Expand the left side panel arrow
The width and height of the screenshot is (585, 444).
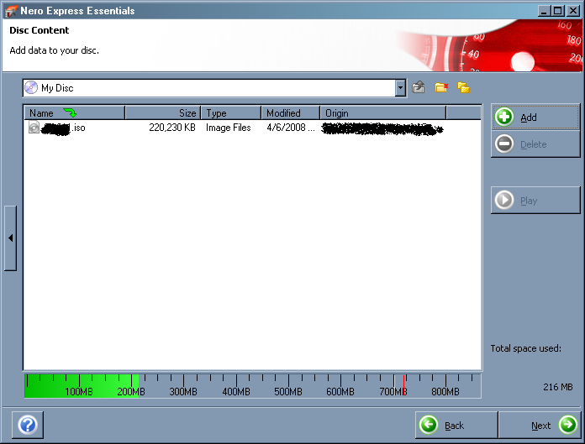click(x=10, y=238)
